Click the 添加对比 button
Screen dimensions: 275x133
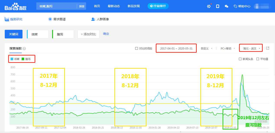click(x=88, y=34)
